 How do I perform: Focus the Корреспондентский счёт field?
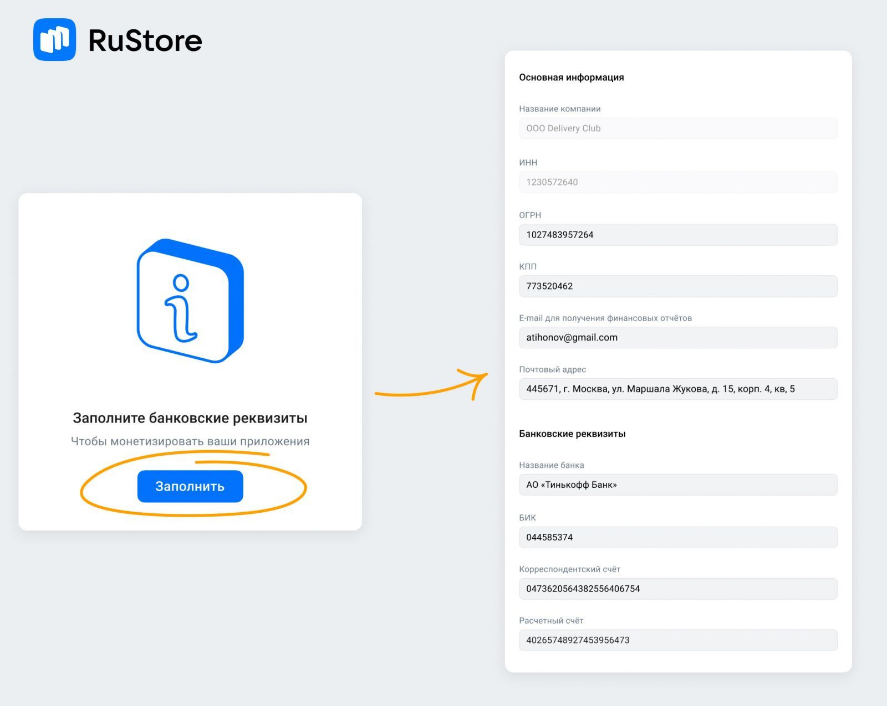[x=678, y=589]
